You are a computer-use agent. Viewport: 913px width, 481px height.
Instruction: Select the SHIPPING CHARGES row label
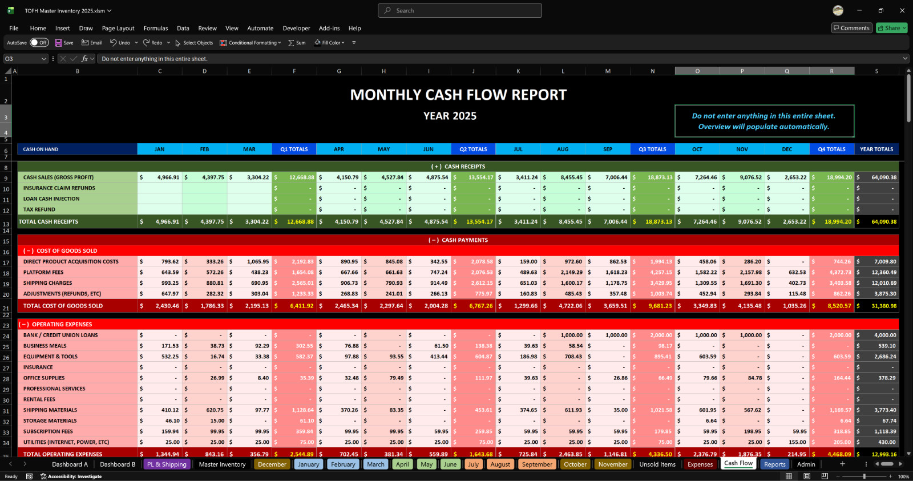pyautogui.click(x=78, y=283)
